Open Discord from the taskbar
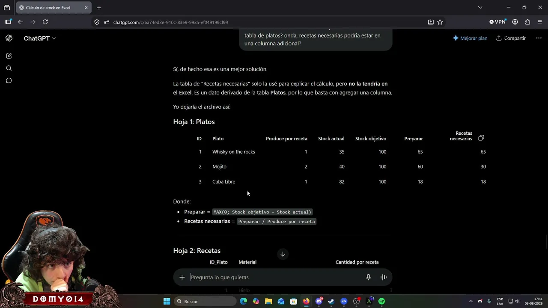The height and width of the screenshot is (308, 548). point(319,302)
